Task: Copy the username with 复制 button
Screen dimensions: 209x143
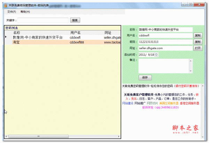Action: point(198,36)
